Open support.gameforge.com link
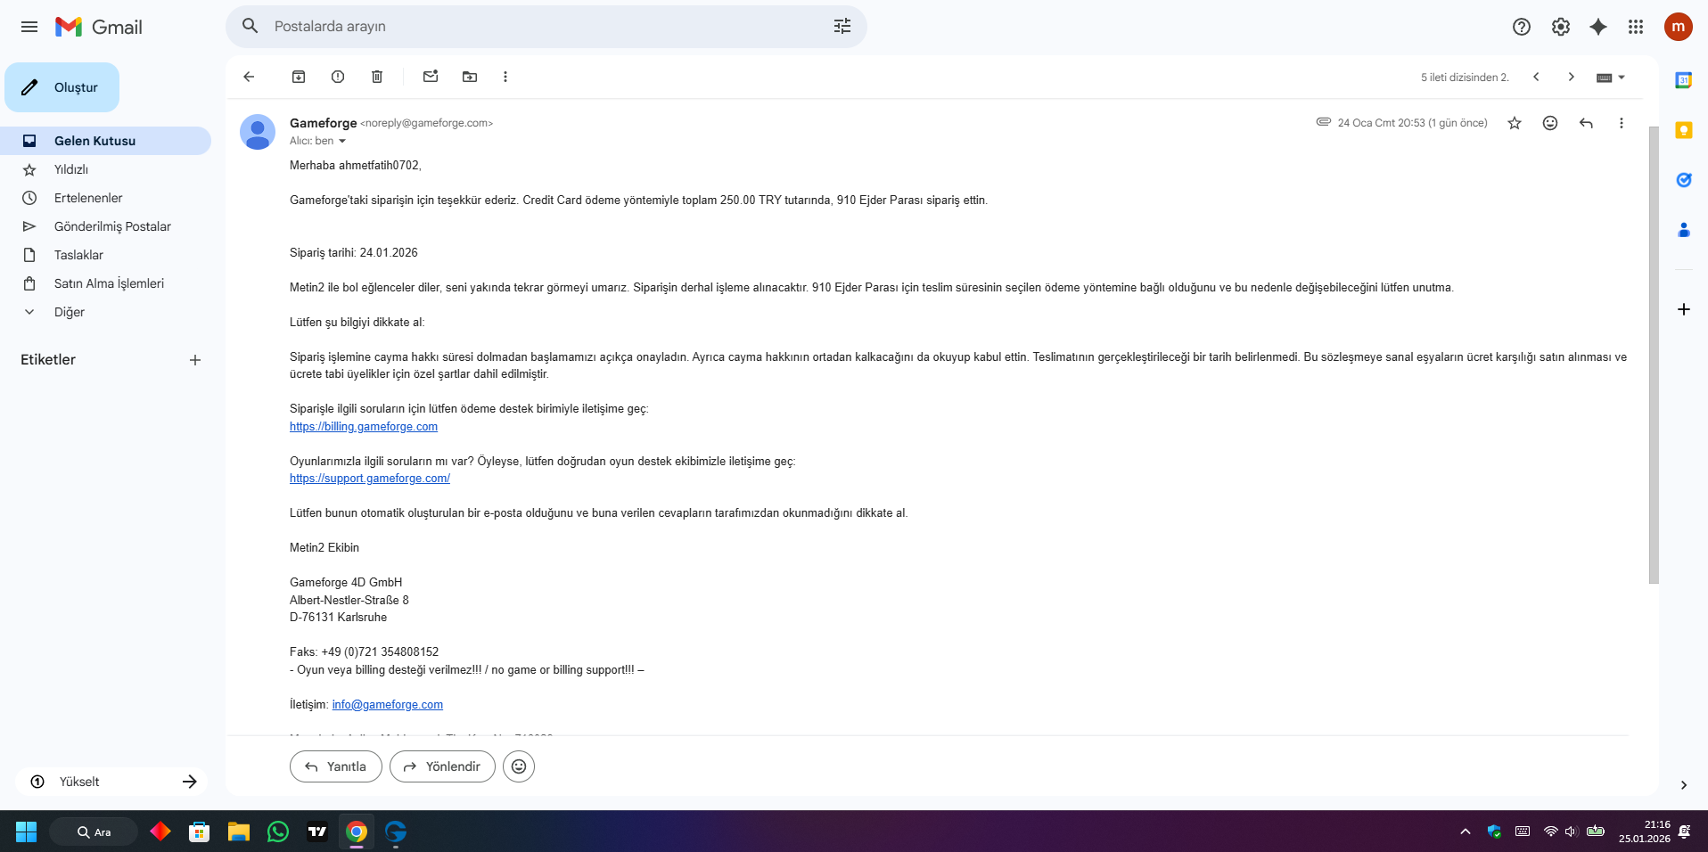1708x852 pixels. pyautogui.click(x=370, y=479)
